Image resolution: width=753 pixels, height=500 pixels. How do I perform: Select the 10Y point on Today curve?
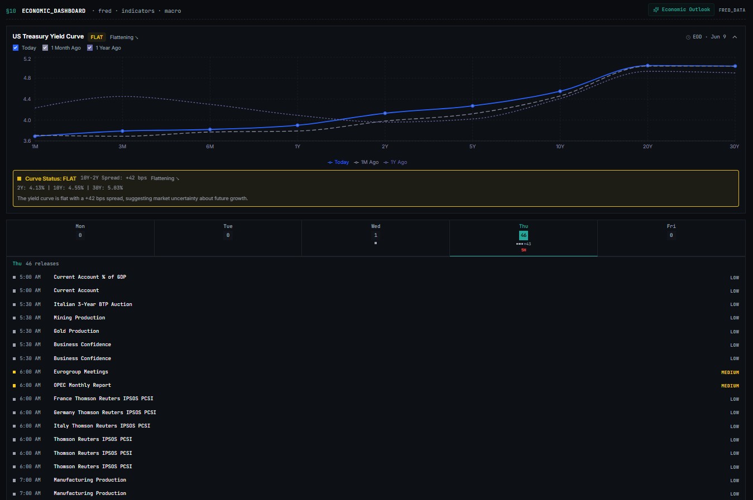pos(560,91)
